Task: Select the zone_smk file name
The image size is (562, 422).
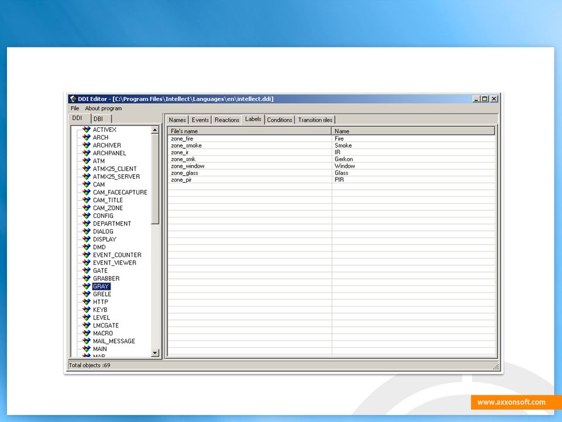Action: (x=183, y=159)
